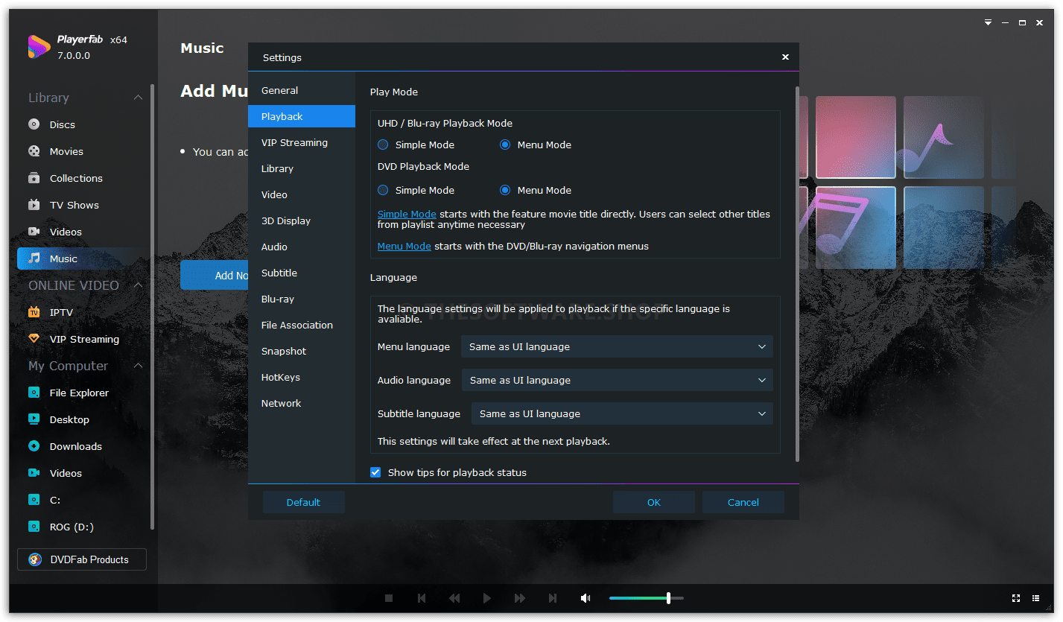Click the sidebar scrollbar
1063x622 pixels.
click(153, 306)
